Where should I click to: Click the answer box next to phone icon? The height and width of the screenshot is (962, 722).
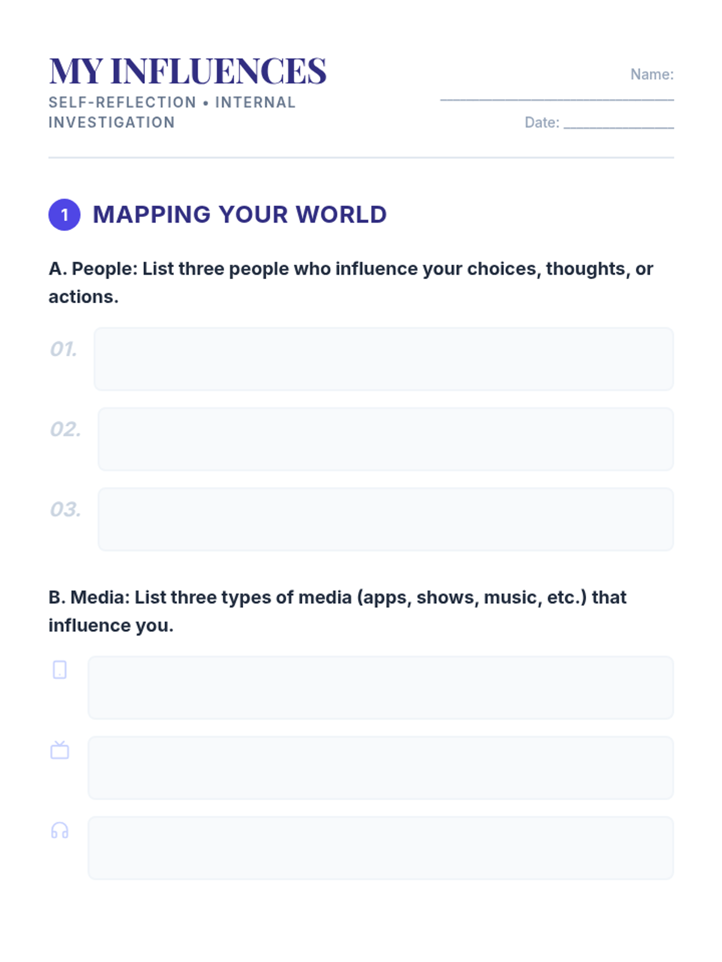point(381,687)
